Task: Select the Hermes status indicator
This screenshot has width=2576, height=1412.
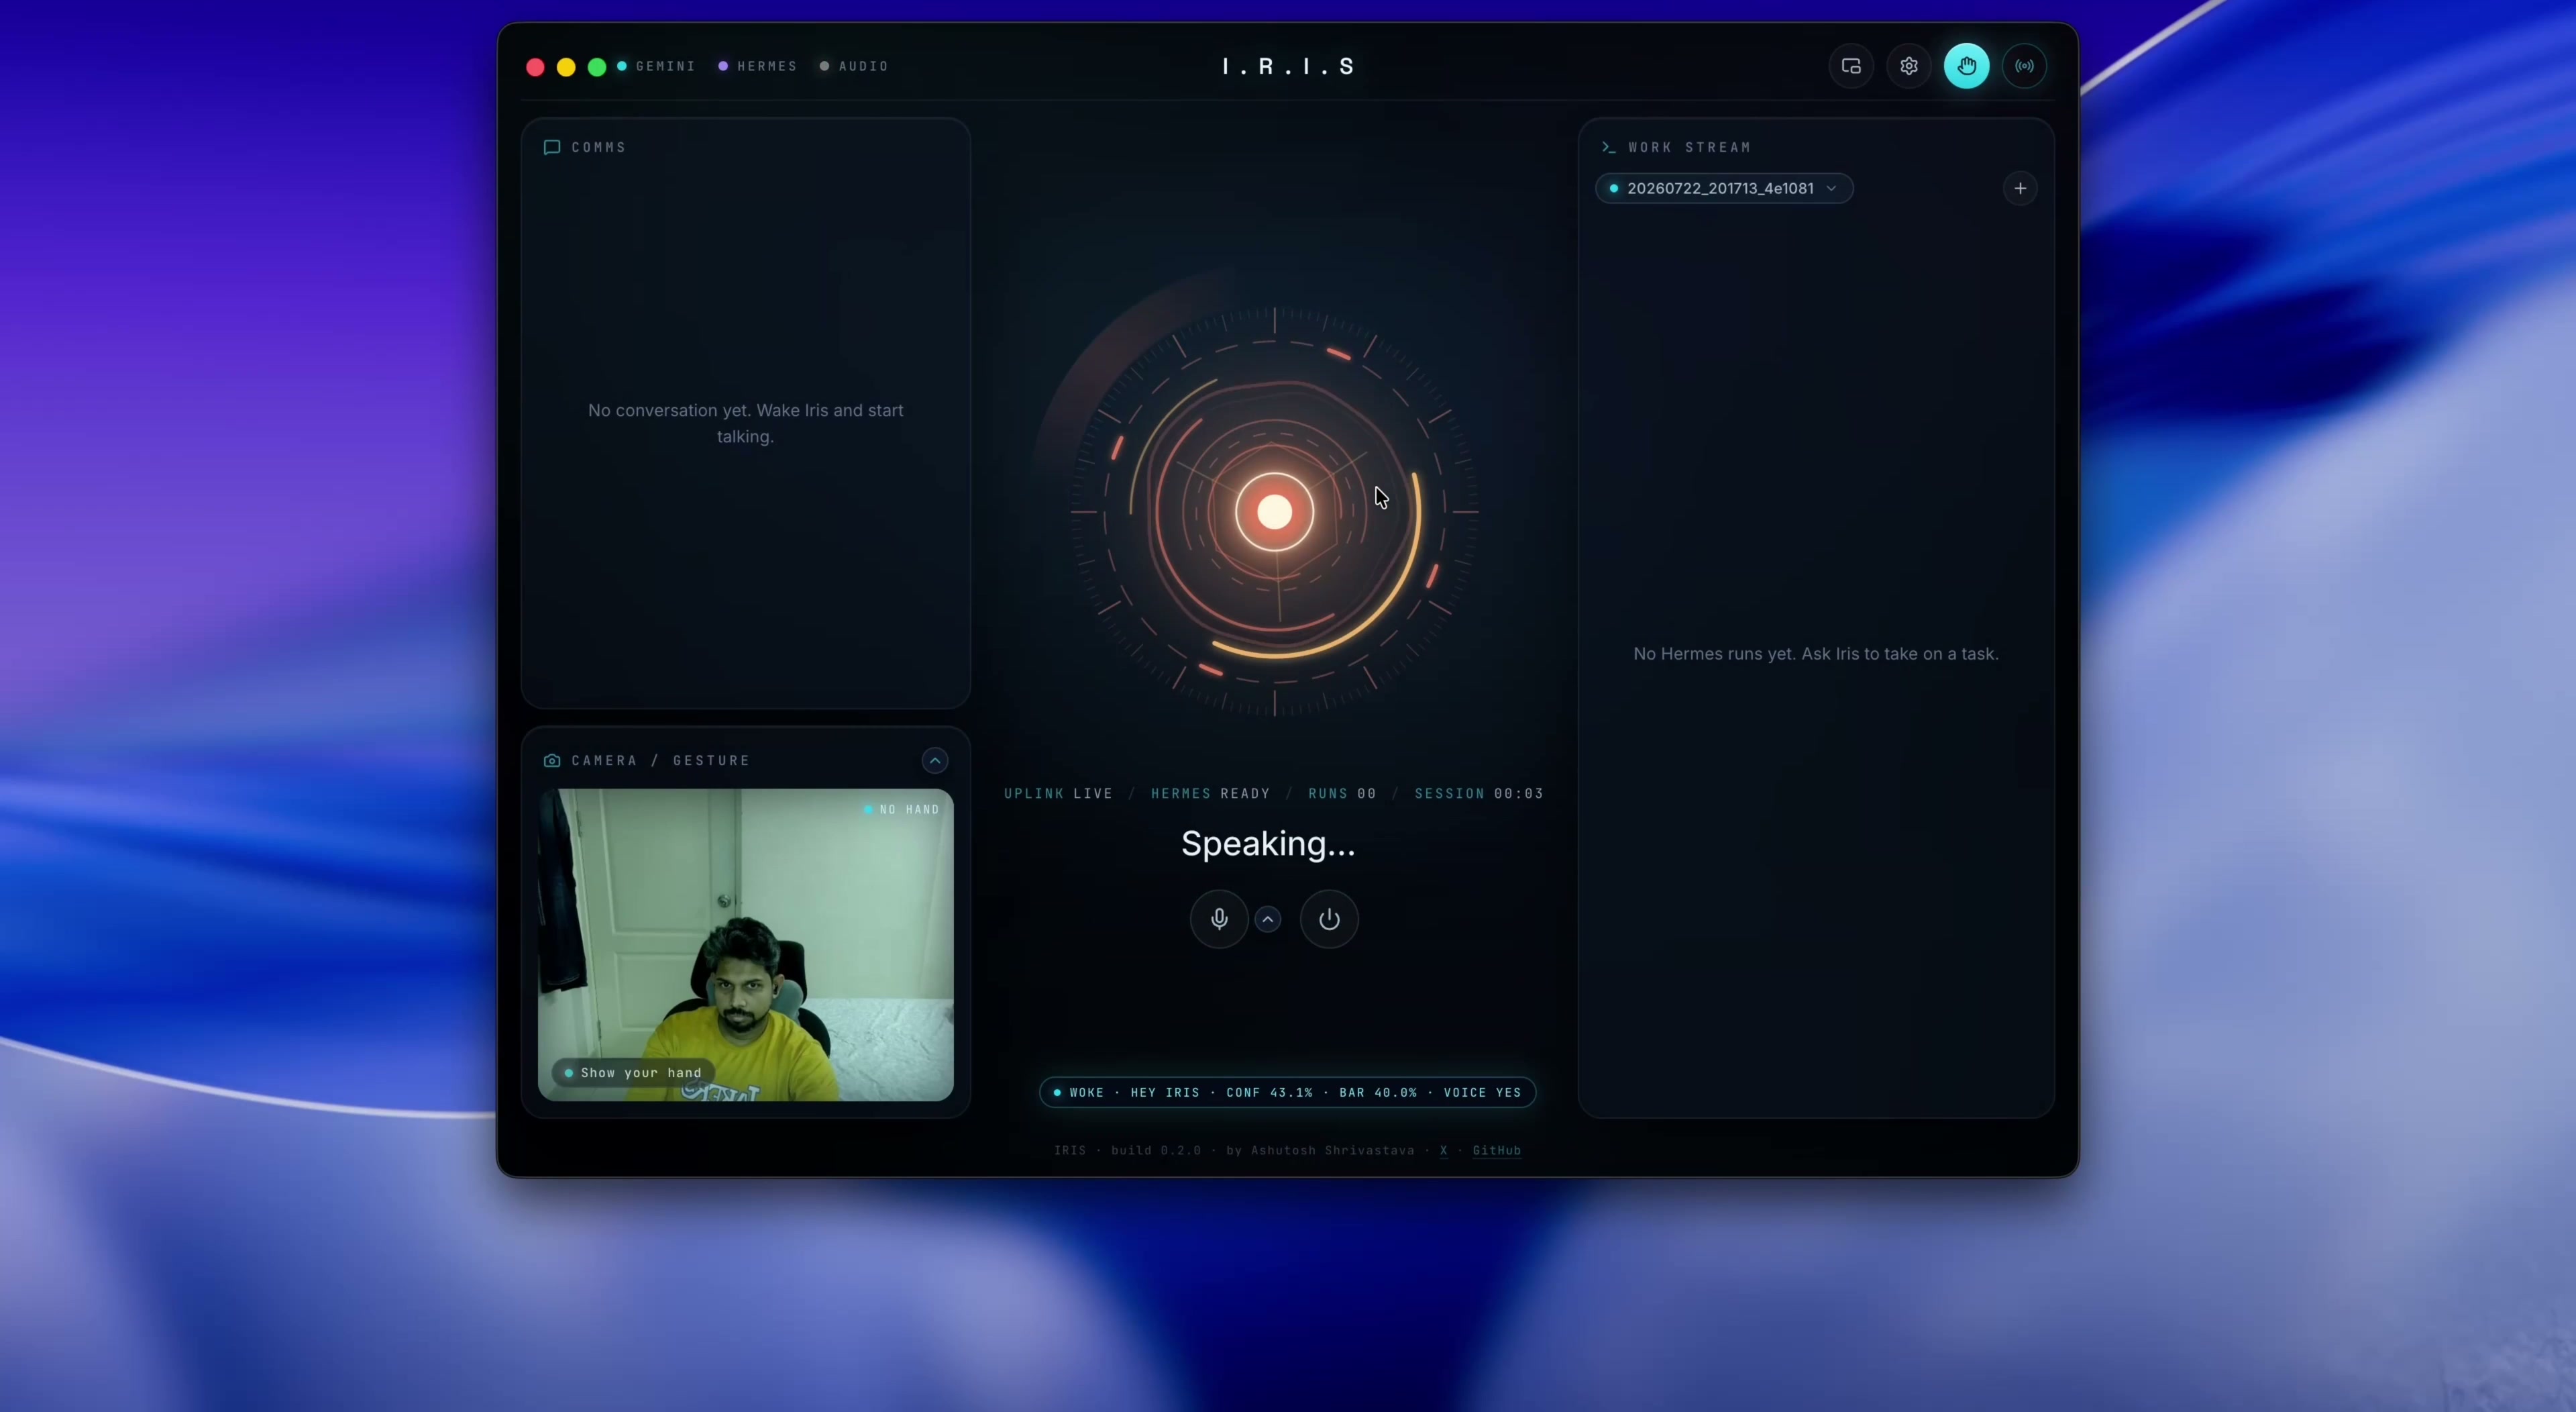Action: (x=758, y=66)
